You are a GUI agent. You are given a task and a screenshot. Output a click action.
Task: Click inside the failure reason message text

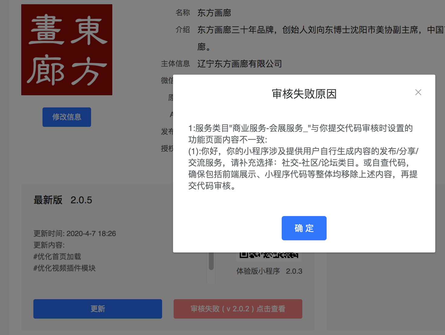pos(303,157)
